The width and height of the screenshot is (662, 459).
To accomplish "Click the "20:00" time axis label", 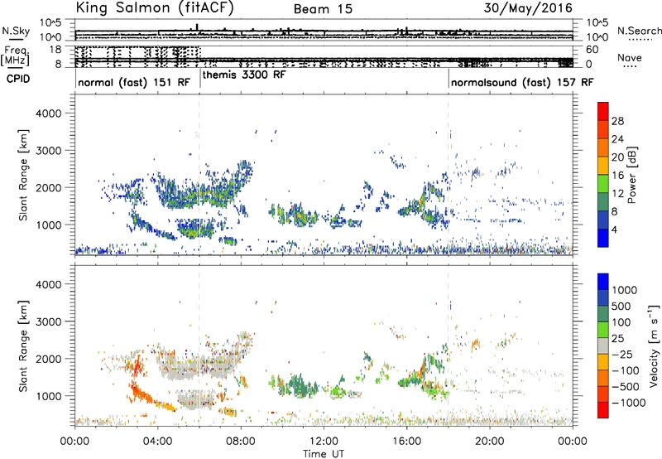I will [490, 442].
